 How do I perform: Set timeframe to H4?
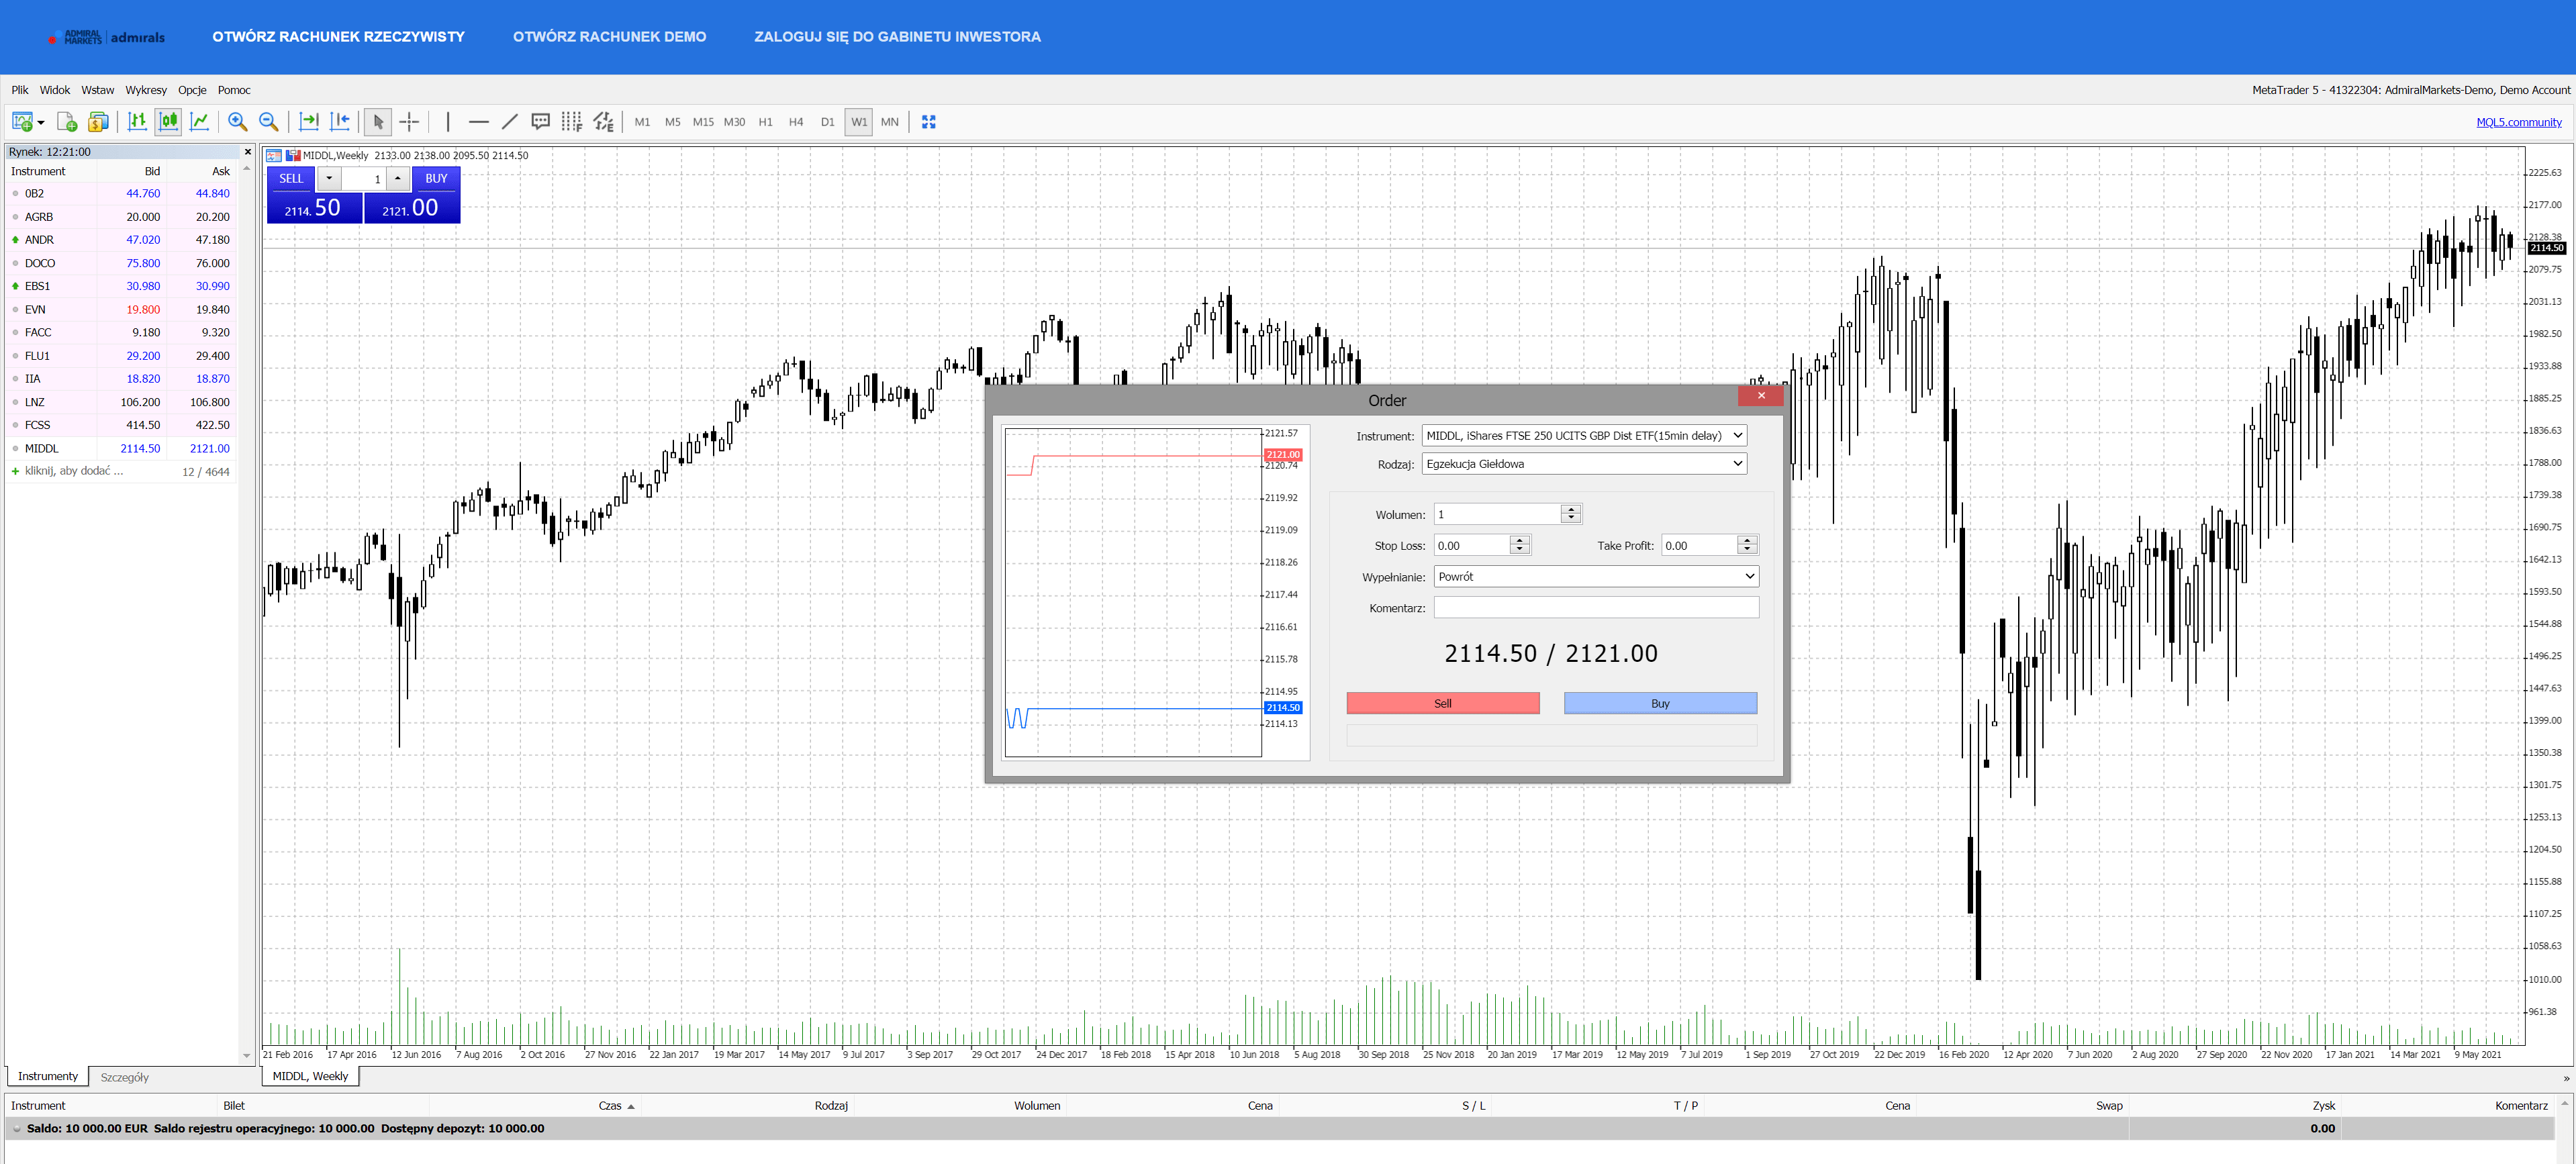point(796,122)
